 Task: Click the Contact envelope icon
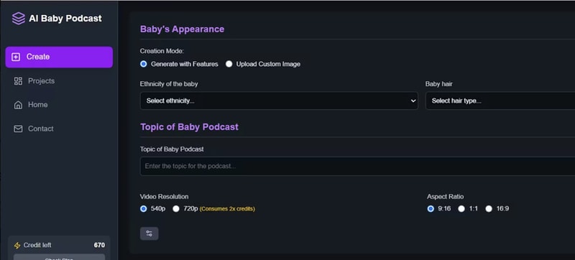coord(18,129)
